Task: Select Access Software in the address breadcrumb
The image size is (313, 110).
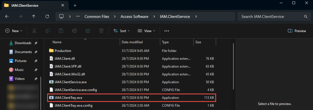Action: (134, 16)
